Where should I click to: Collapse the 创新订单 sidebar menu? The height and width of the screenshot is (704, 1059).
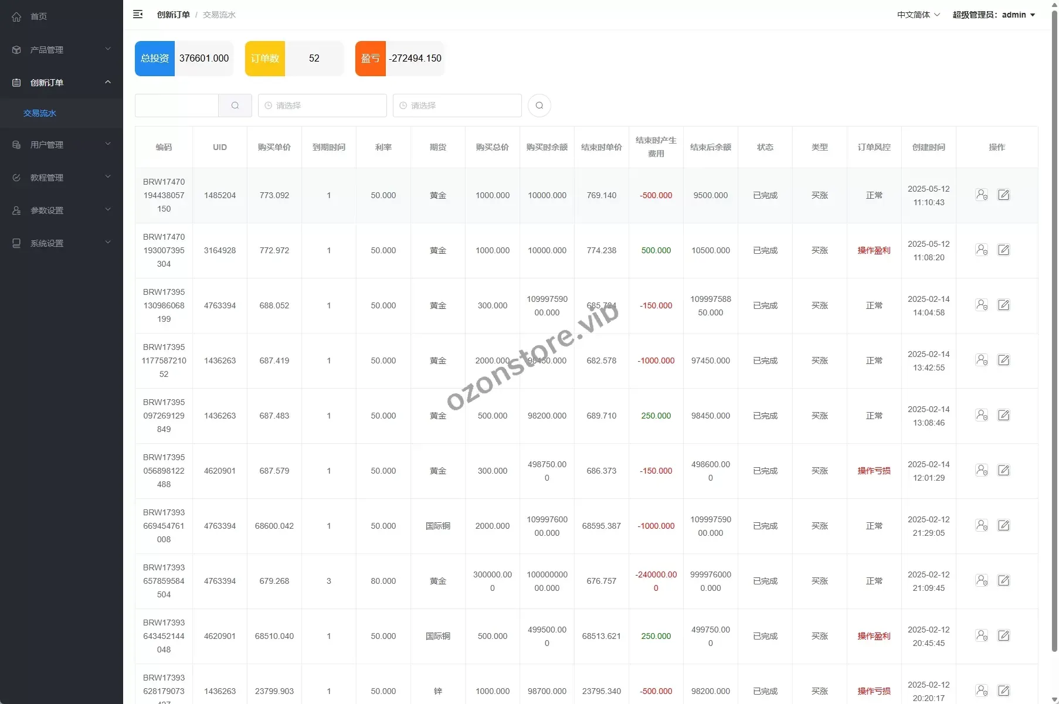click(62, 83)
